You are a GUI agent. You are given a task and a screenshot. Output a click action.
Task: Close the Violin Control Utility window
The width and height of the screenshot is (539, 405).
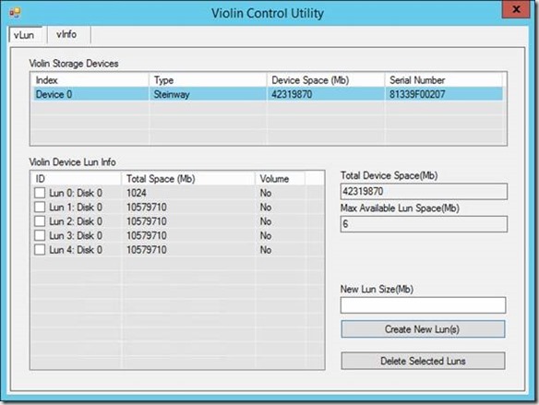pyautogui.click(x=516, y=9)
